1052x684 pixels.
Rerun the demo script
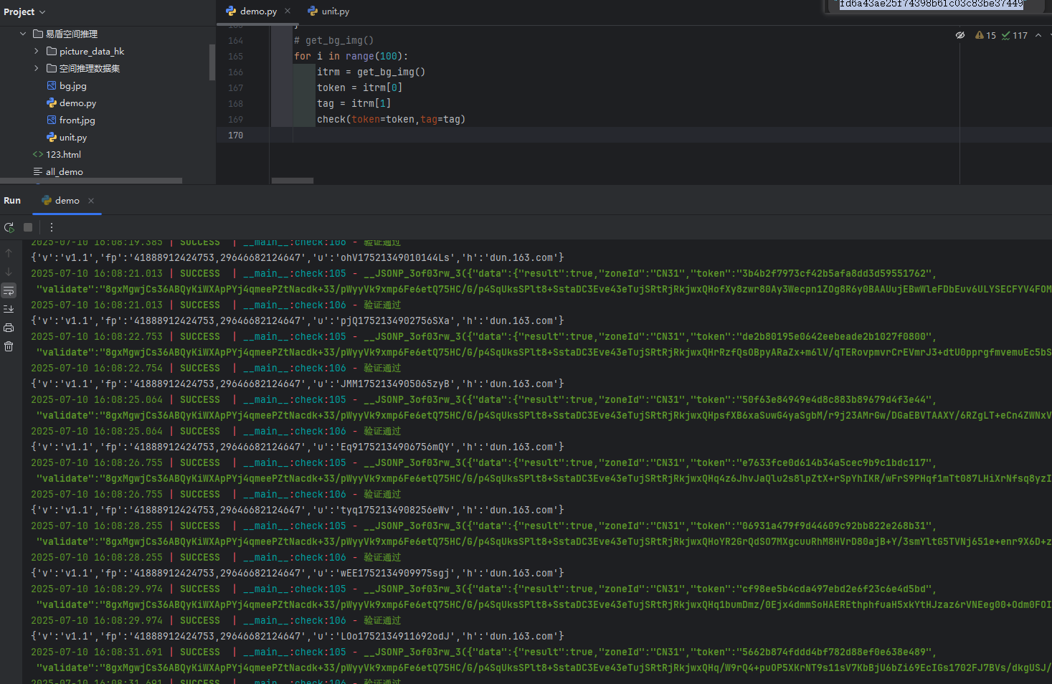pyautogui.click(x=9, y=227)
